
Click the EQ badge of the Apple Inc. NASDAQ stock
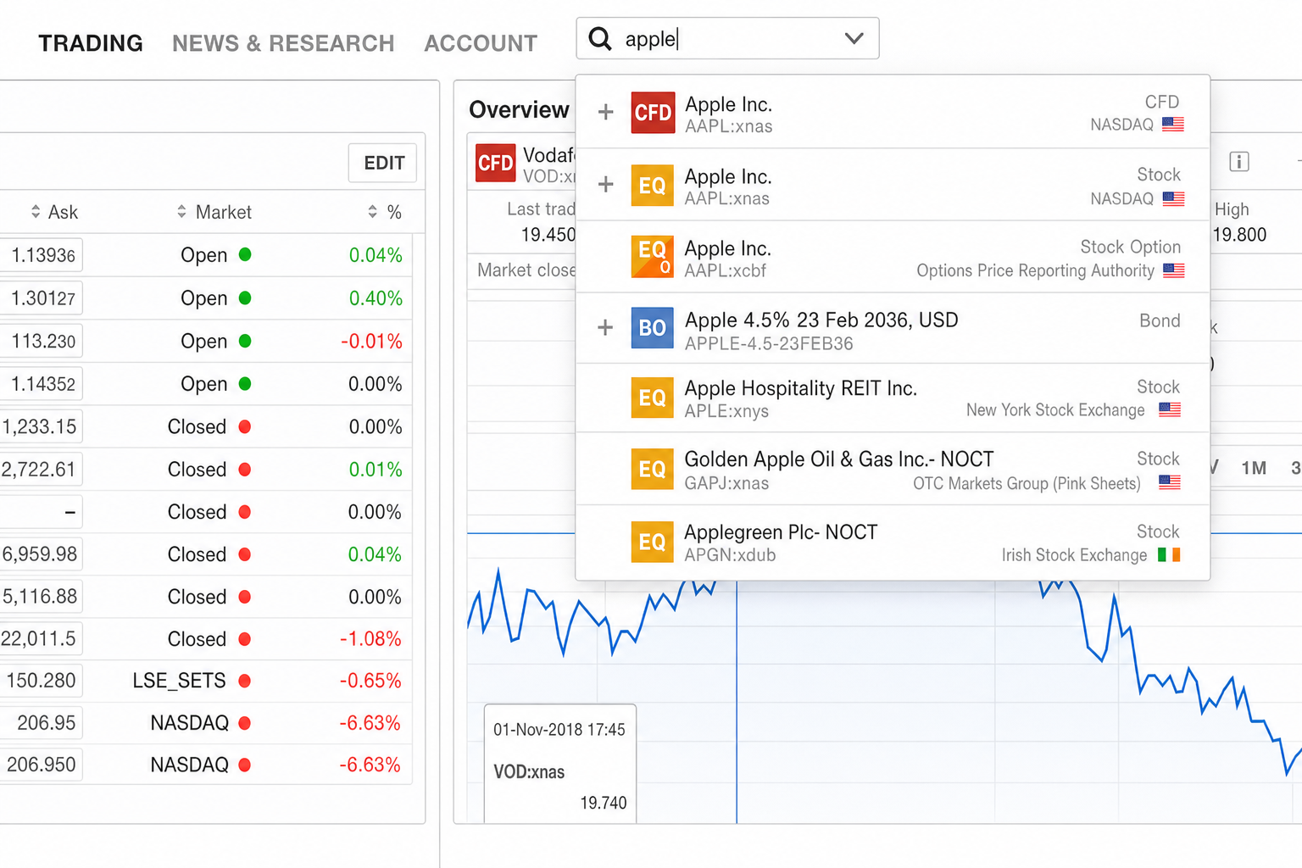[x=653, y=186]
